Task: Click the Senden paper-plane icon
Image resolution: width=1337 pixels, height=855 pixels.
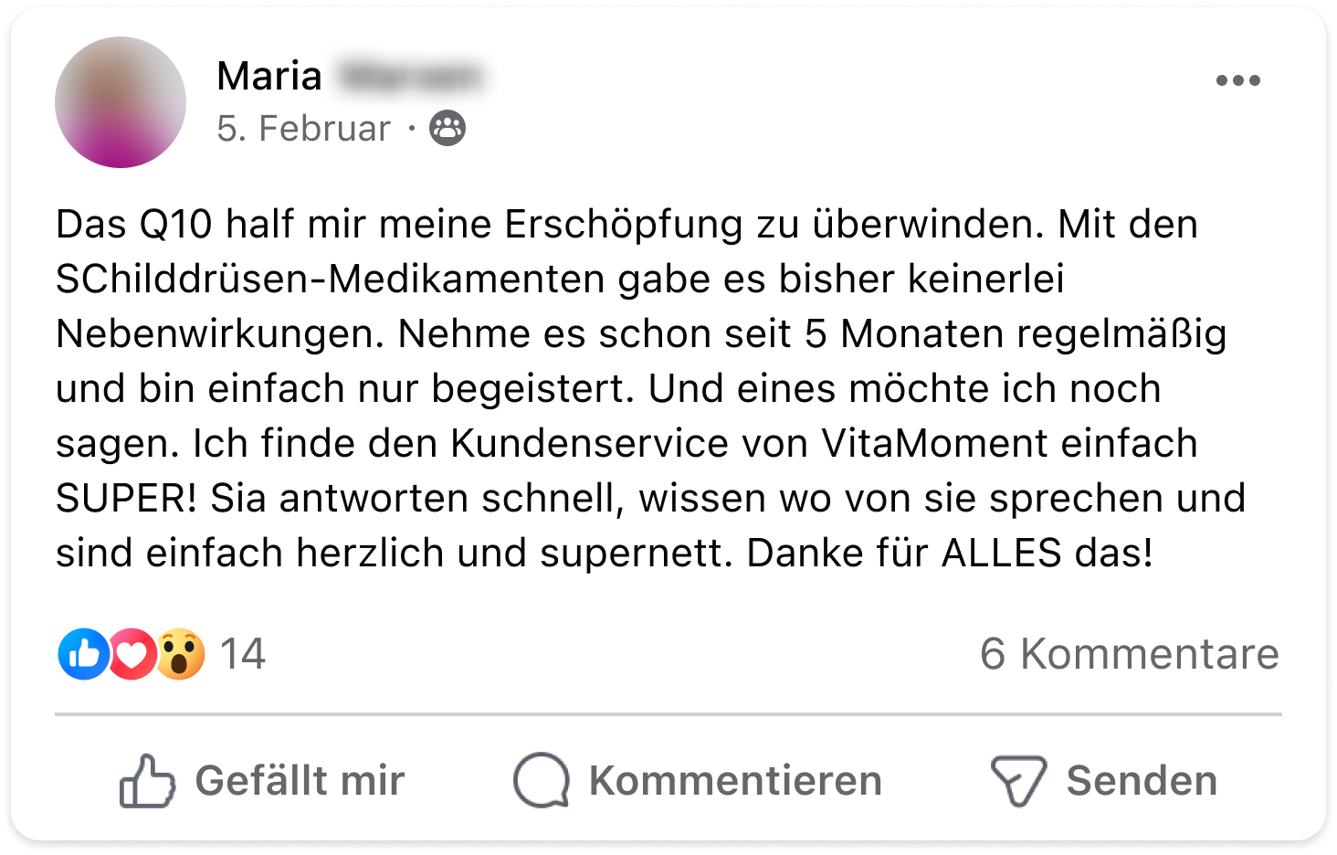Action: [x=1018, y=781]
